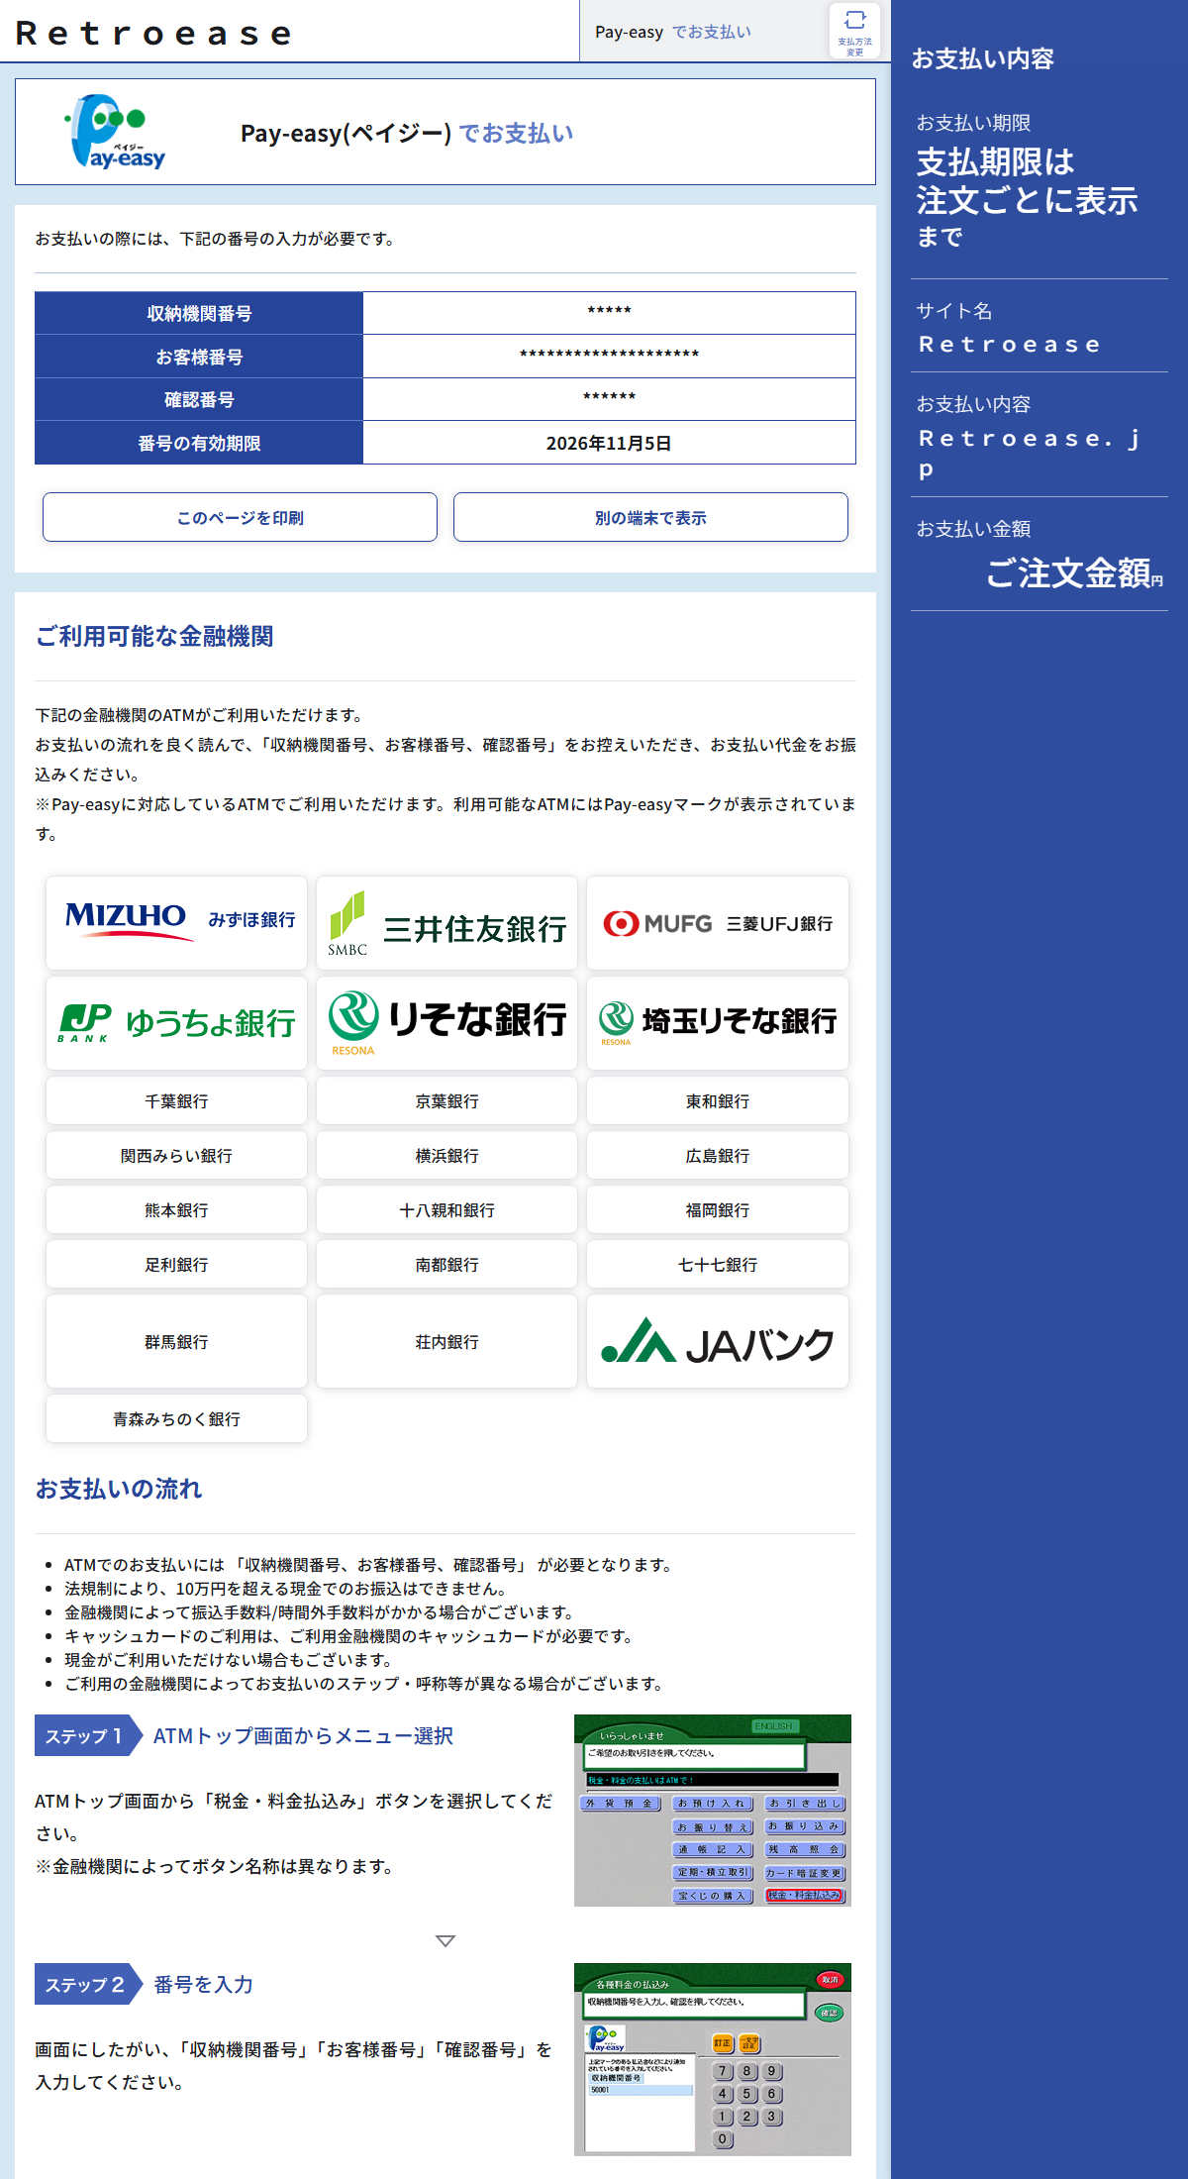Click the 南都銀行 card
The height and width of the screenshot is (2179, 1188).
(446, 1264)
